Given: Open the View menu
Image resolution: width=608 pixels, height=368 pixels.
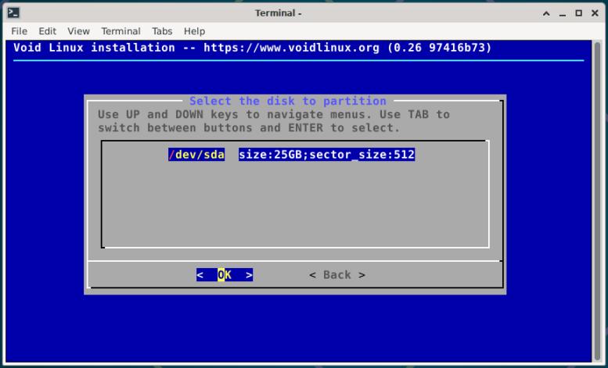Looking at the screenshot, I should pyautogui.click(x=78, y=31).
